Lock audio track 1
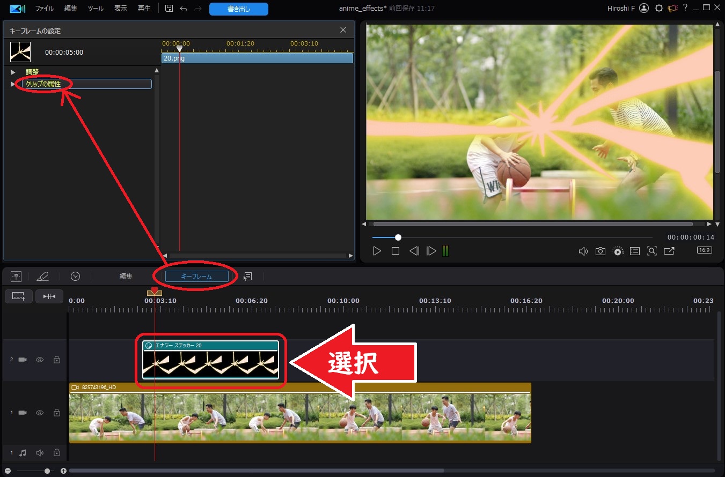This screenshot has width=725, height=477. click(57, 453)
